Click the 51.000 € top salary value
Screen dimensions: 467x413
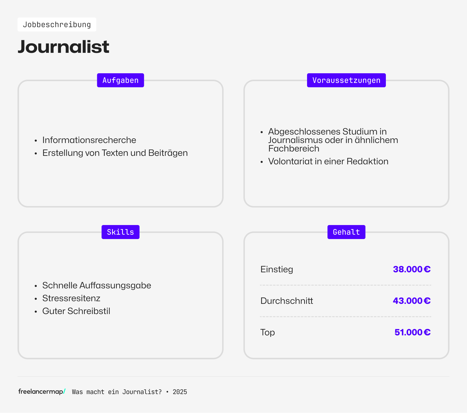coord(412,332)
